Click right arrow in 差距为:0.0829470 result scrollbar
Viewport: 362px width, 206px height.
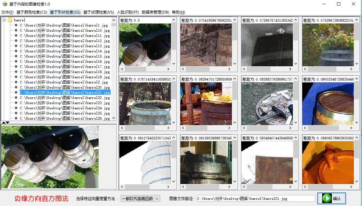tap(229, 128)
